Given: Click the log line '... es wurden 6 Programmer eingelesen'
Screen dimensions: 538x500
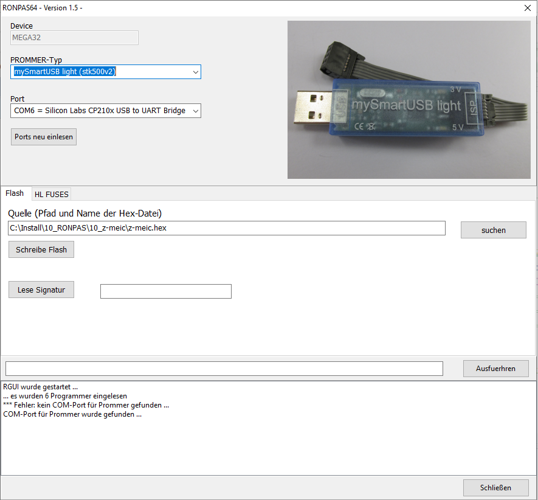Looking at the screenshot, I should 65,396.
